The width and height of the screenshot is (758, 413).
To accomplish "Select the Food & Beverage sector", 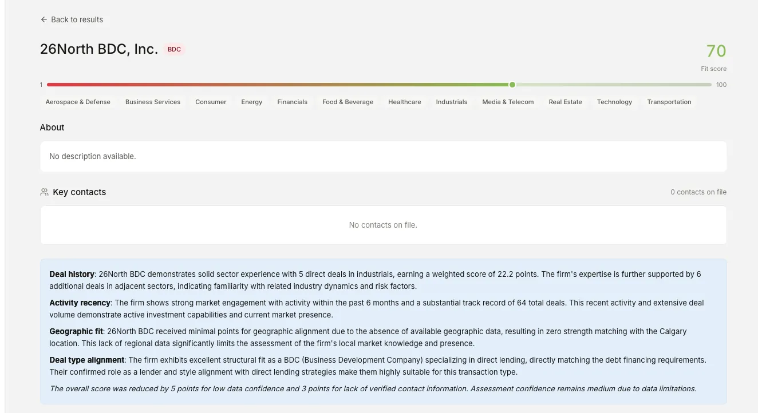I will (x=348, y=102).
